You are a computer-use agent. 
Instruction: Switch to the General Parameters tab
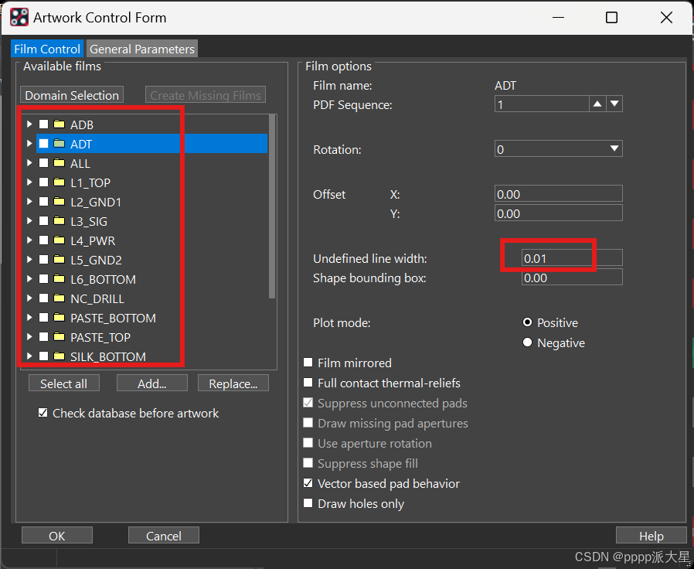pos(141,49)
